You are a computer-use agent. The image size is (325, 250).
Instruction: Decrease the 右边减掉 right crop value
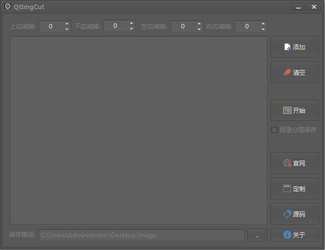click(263, 29)
